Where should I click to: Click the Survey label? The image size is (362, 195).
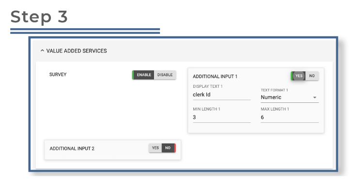coord(58,75)
